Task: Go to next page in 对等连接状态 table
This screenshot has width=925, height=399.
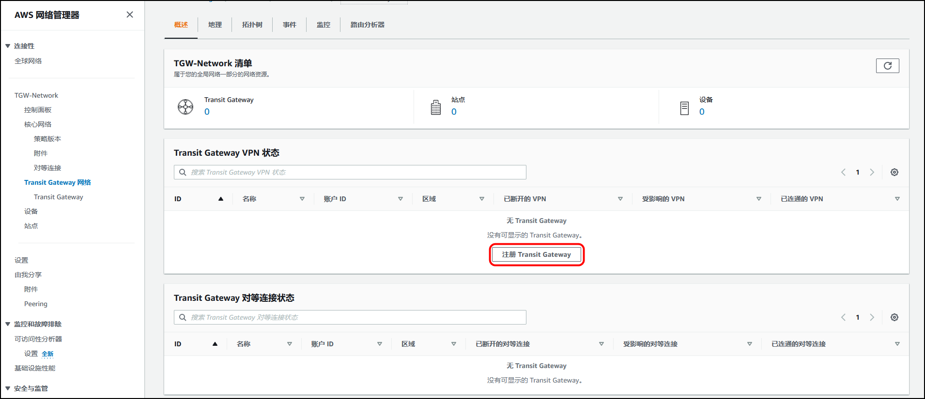Action: tap(872, 317)
